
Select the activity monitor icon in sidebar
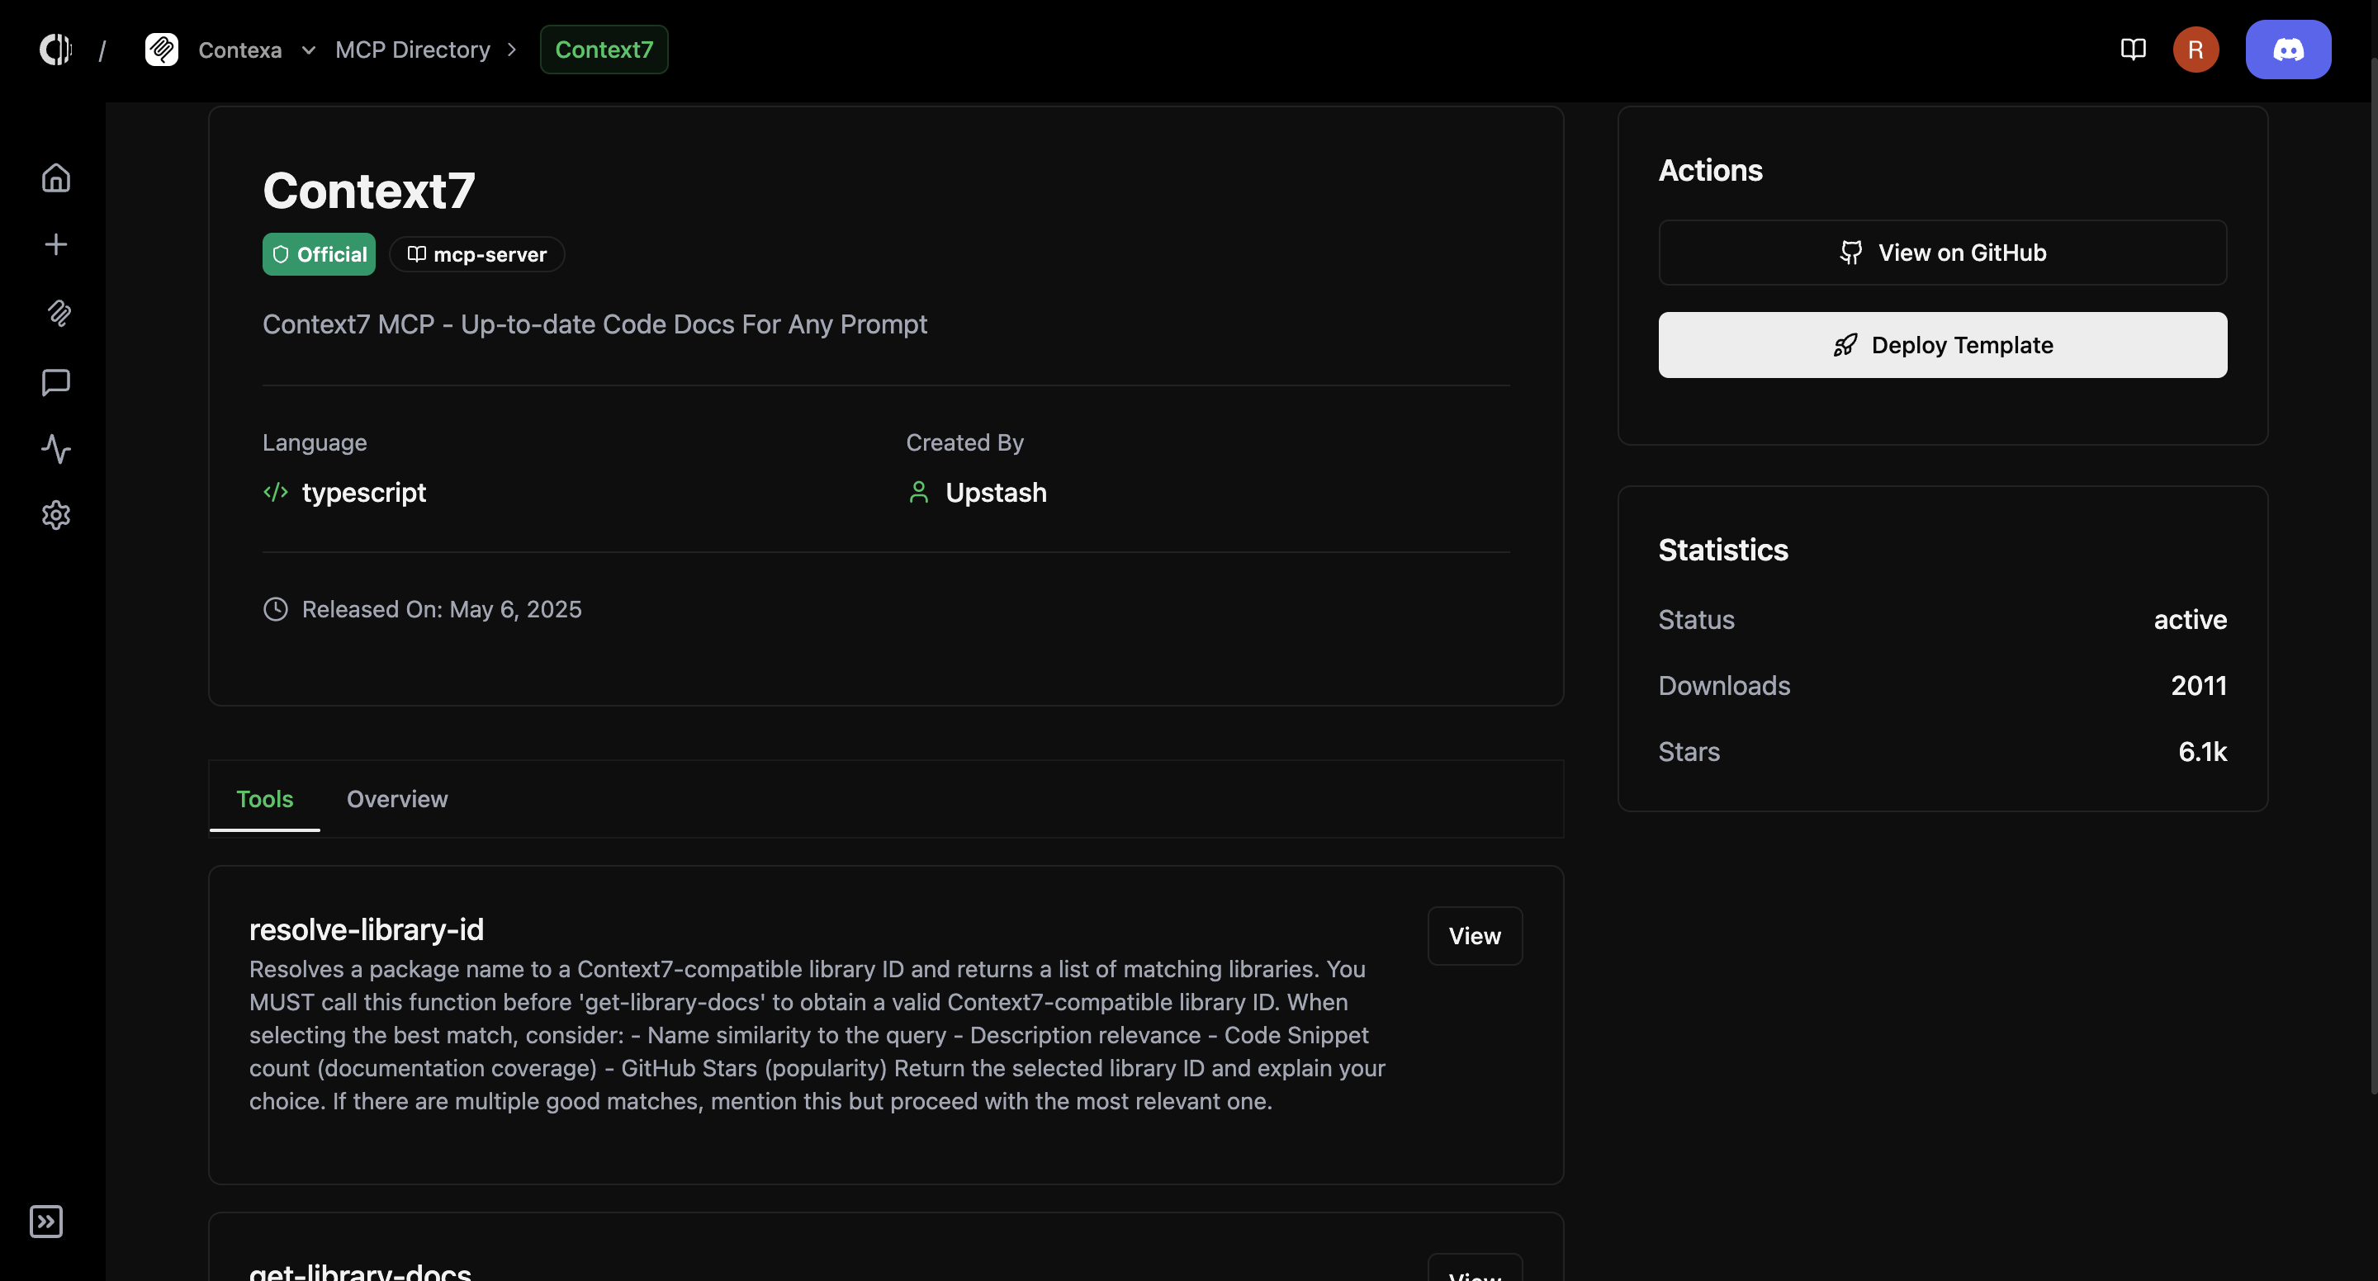coord(56,451)
